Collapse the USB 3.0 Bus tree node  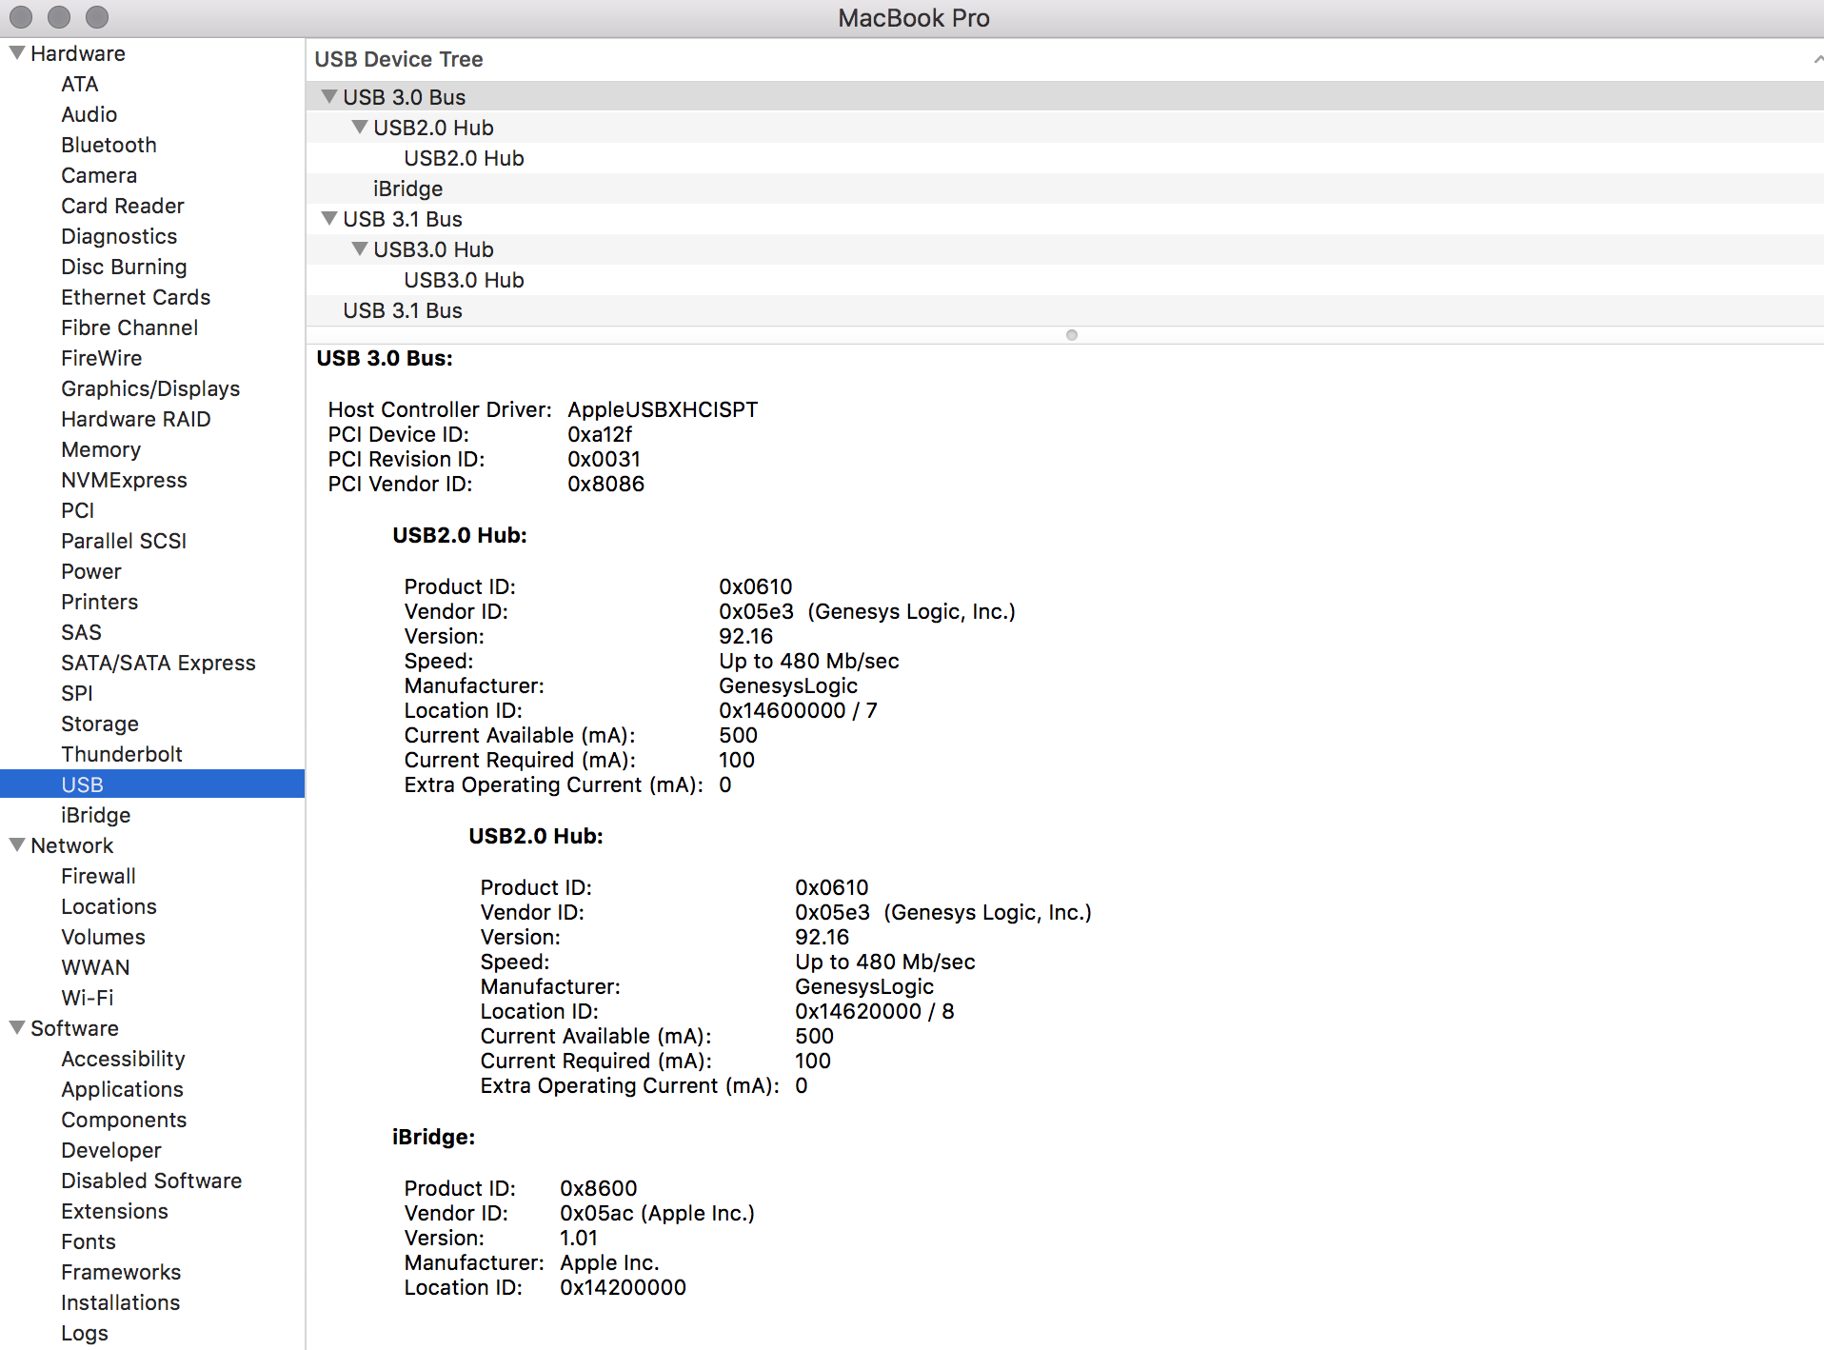[x=329, y=97]
